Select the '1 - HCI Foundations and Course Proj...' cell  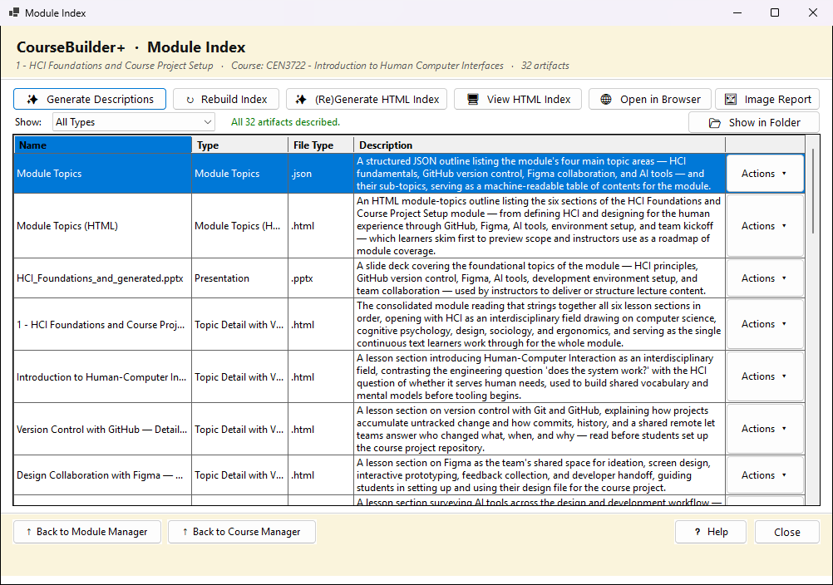[102, 324]
